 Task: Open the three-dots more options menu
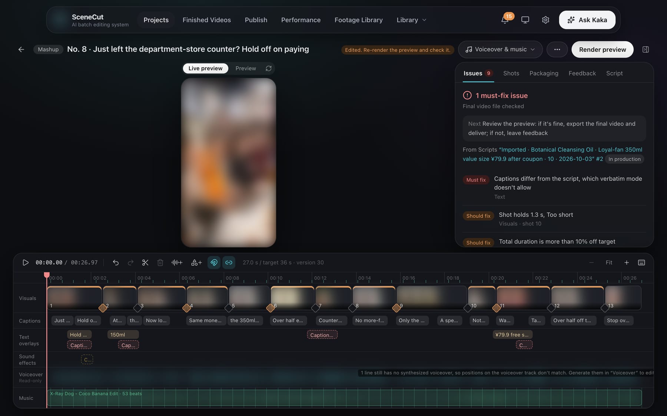point(557,50)
